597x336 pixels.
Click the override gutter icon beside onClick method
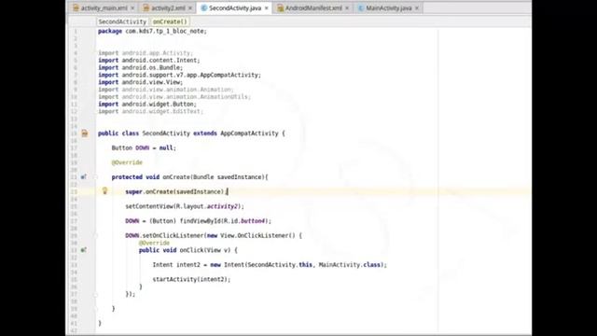pyautogui.click(x=83, y=250)
